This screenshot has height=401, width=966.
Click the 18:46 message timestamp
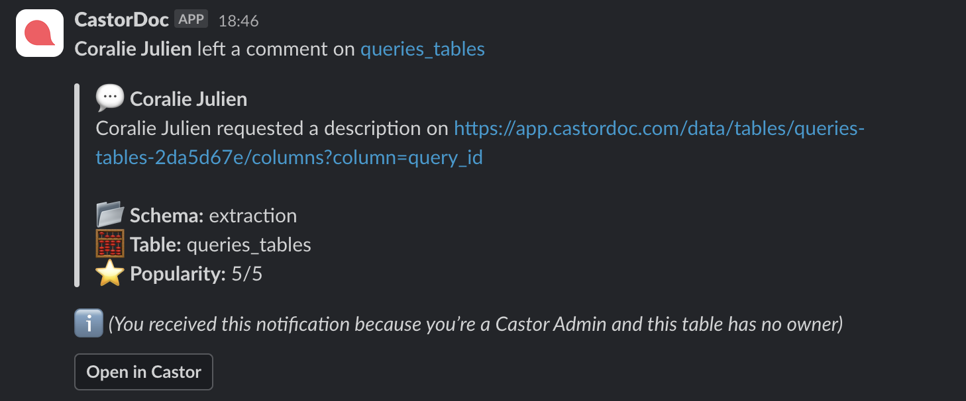point(239,21)
